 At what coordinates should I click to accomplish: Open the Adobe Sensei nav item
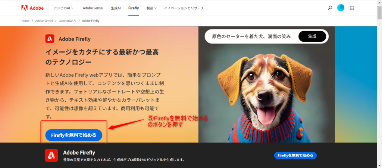[x=93, y=8]
